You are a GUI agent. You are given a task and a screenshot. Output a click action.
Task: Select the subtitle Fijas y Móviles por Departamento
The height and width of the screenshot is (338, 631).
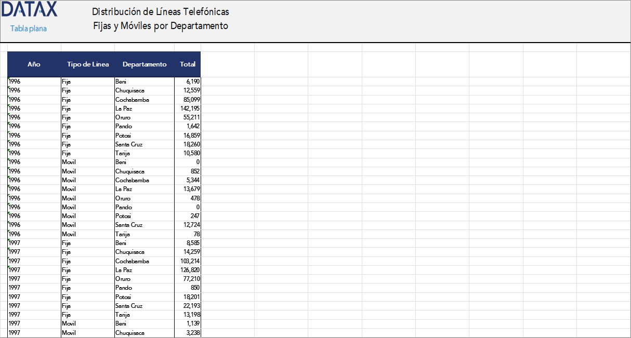pyautogui.click(x=160, y=25)
